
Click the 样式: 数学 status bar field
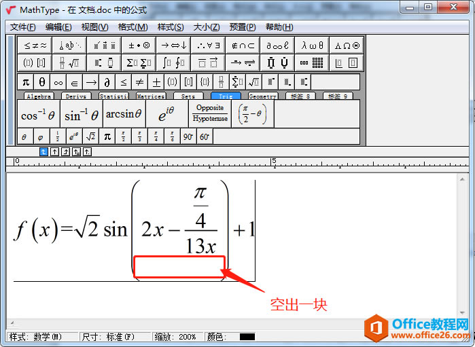point(42,337)
